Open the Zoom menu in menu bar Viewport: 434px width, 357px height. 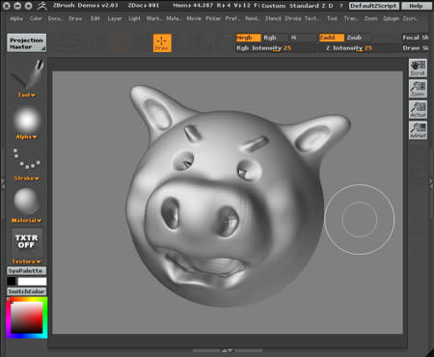(x=371, y=18)
